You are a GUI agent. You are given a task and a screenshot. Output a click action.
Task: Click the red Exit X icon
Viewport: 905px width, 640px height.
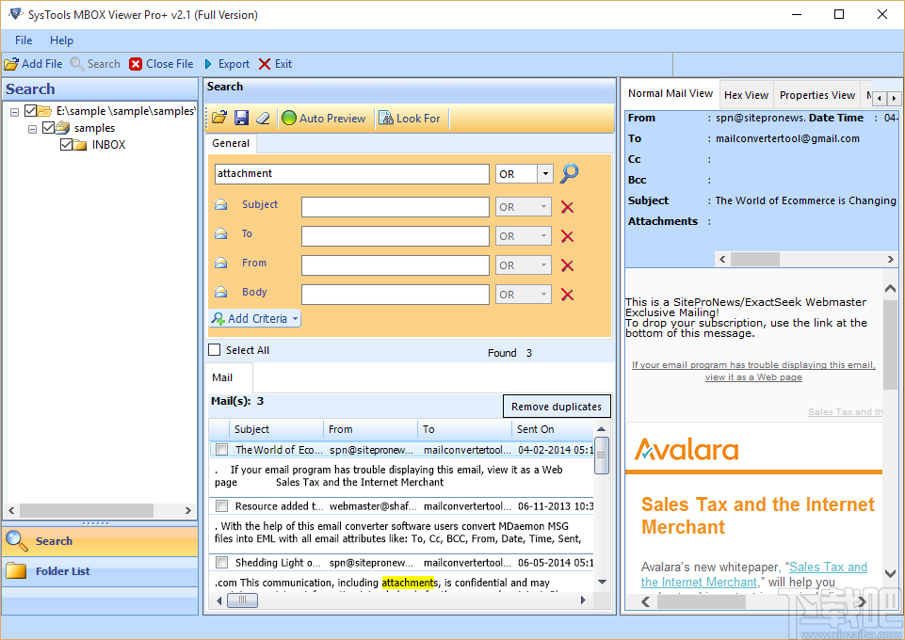click(265, 64)
